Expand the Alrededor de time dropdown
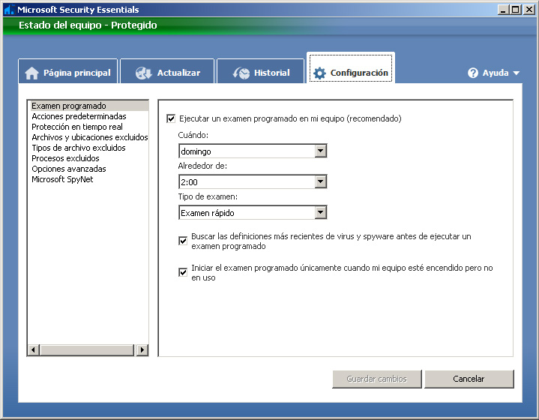 320,182
